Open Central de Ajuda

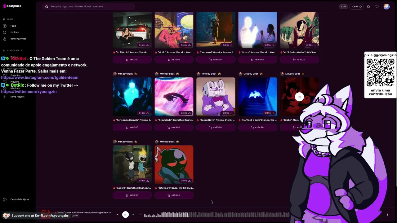[19, 199]
